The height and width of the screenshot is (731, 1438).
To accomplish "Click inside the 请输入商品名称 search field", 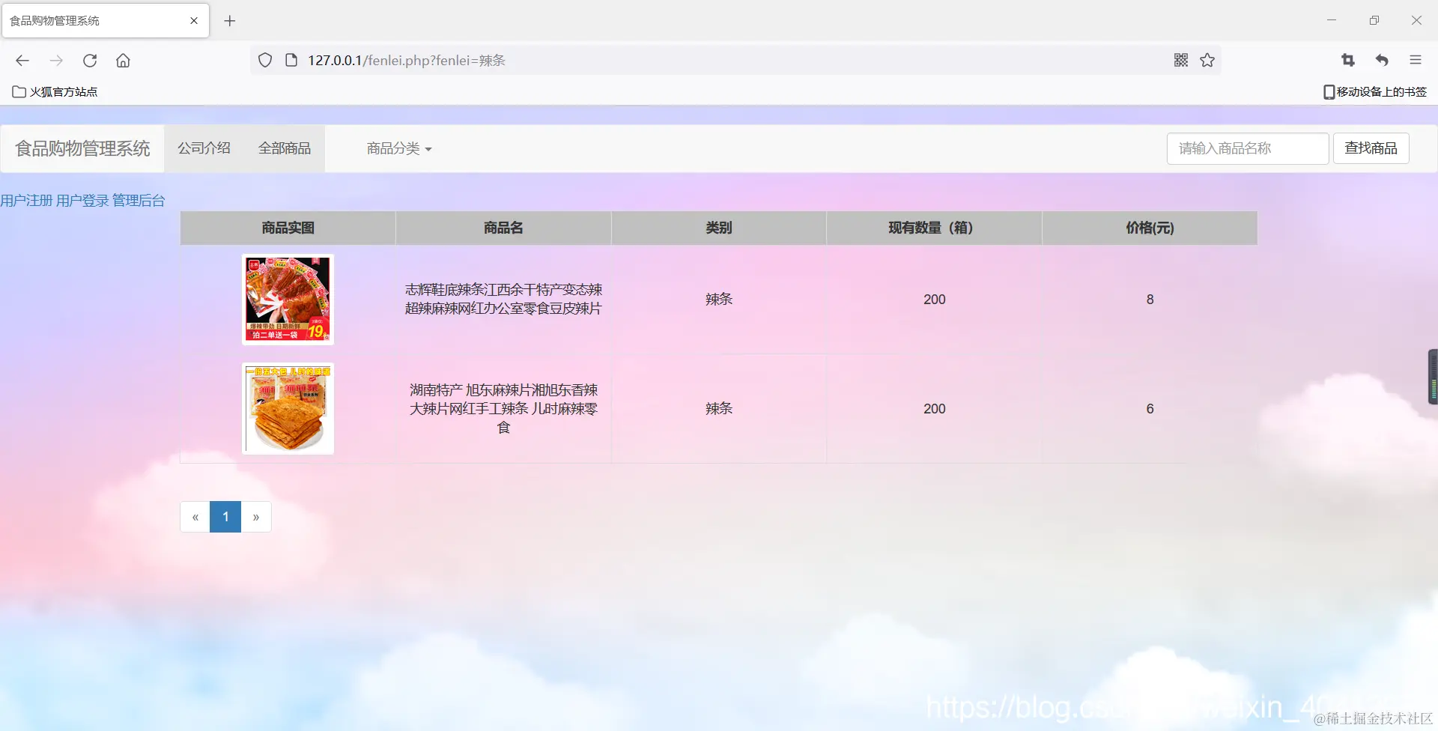I will pos(1247,148).
